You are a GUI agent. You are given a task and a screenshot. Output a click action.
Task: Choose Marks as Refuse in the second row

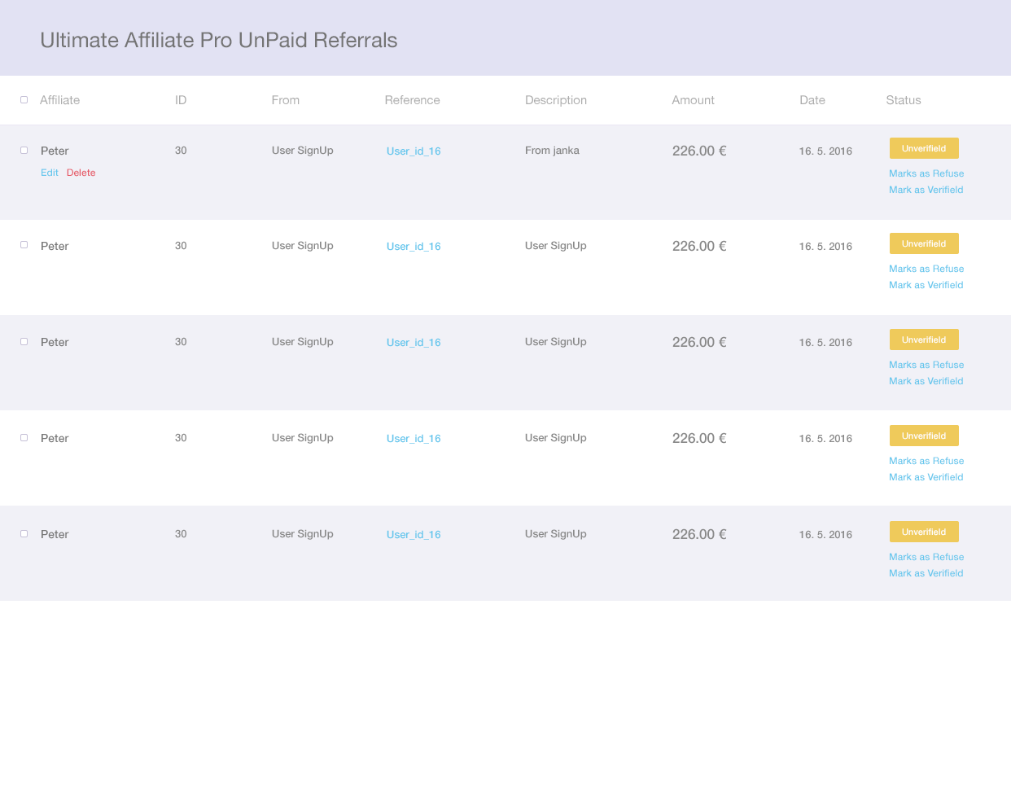pos(926,269)
